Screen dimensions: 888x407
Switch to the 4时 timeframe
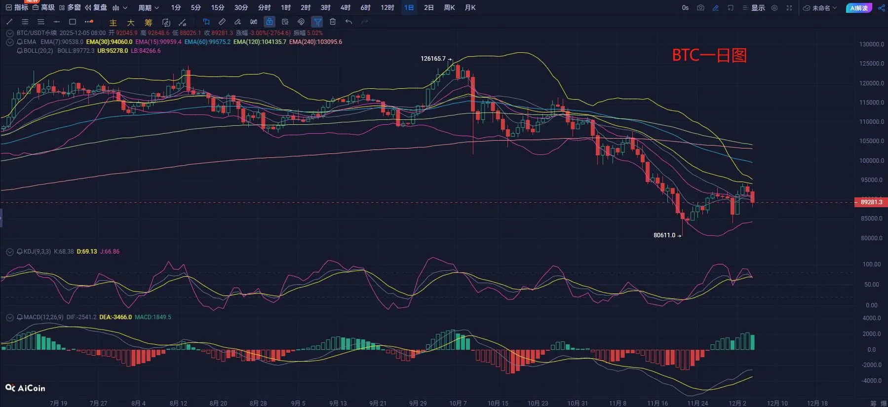(346, 8)
